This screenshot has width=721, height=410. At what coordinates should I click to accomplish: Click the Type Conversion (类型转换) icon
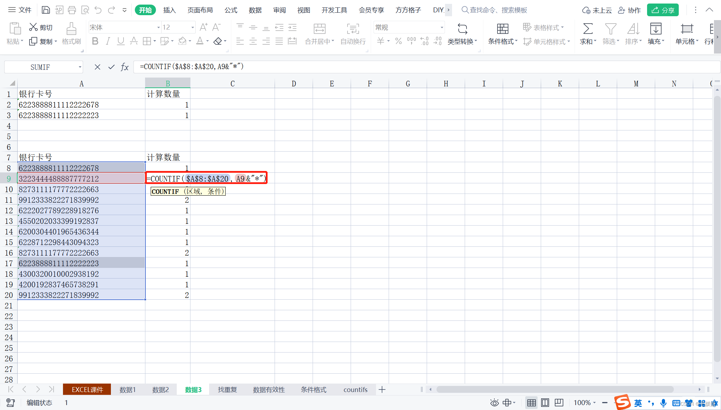click(462, 29)
